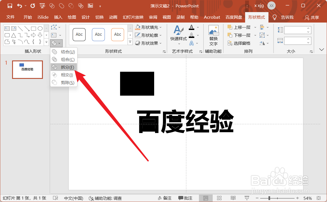Open the group objects dropdown

(x=264, y=35)
